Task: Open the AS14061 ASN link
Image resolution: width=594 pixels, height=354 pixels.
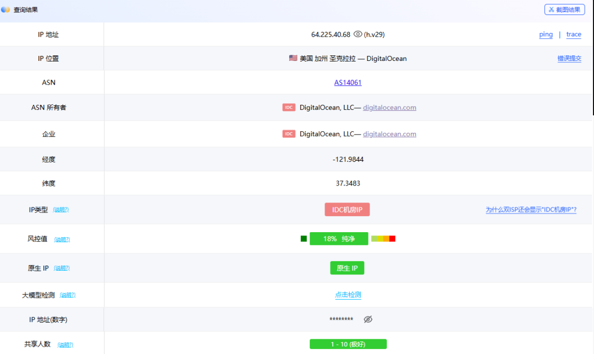Action: (348, 83)
